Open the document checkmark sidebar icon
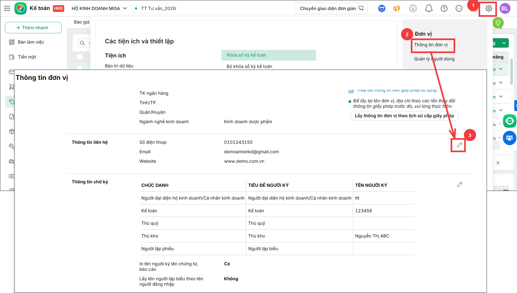 click(11, 116)
